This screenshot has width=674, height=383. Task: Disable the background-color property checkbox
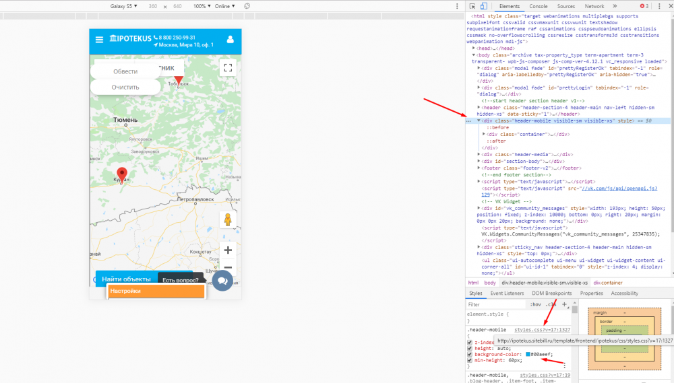(x=469, y=355)
